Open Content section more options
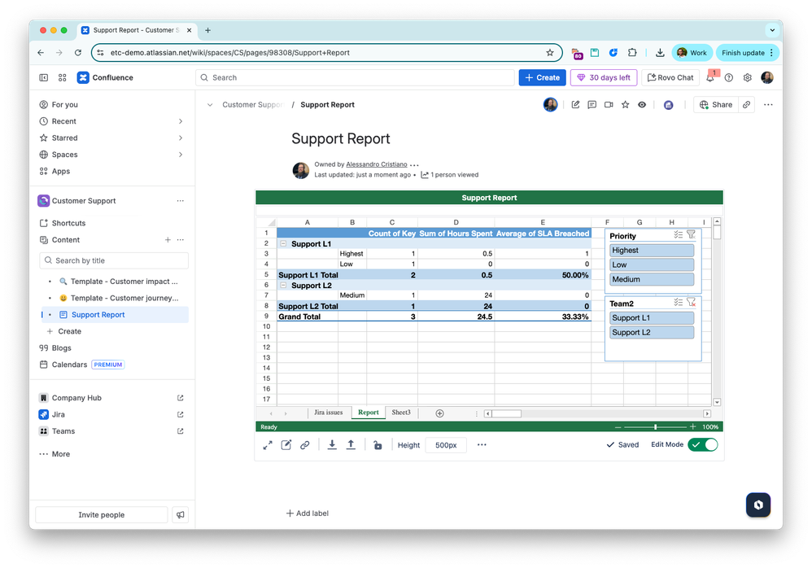Image resolution: width=812 pixels, height=568 pixels. pos(180,240)
